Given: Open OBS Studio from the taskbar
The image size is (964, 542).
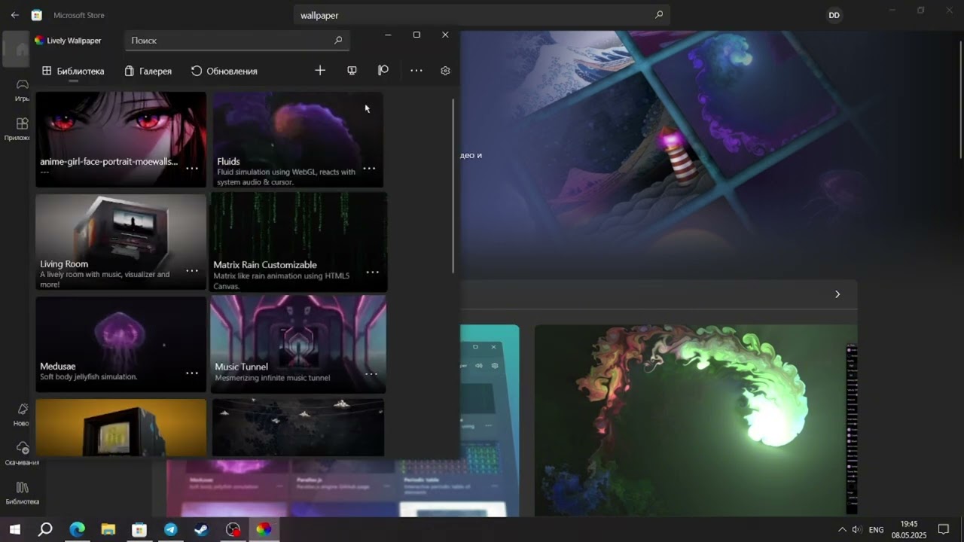Looking at the screenshot, I should pyautogui.click(x=233, y=529).
